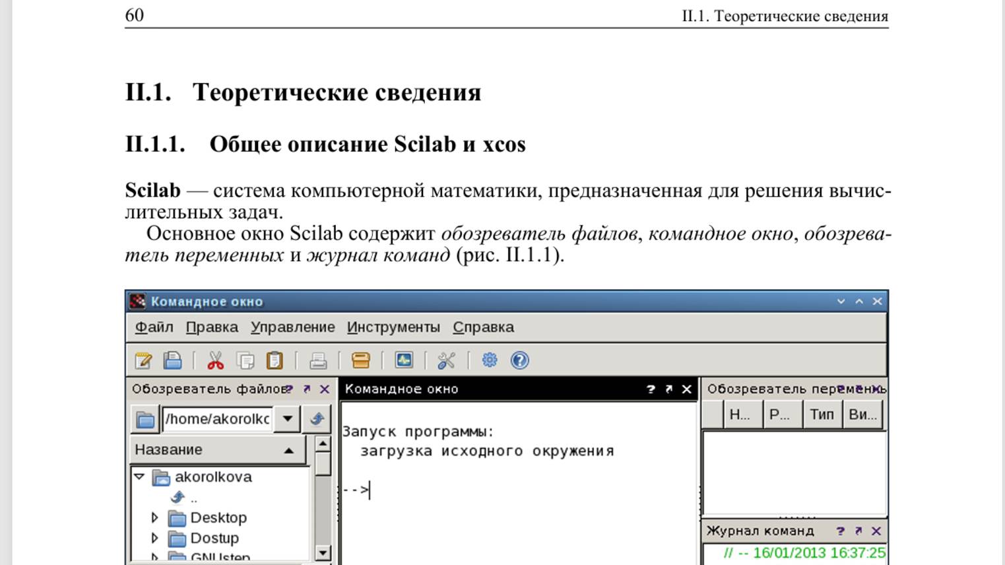The height and width of the screenshot is (565, 1005).
Task: Close the Командное окно panel
Action: tap(687, 389)
